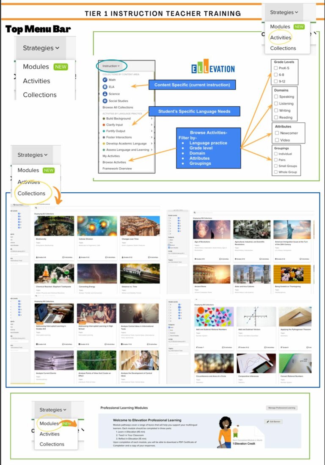
Task: Expand the Fortify Output submenu arrow
Action: [151, 131]
